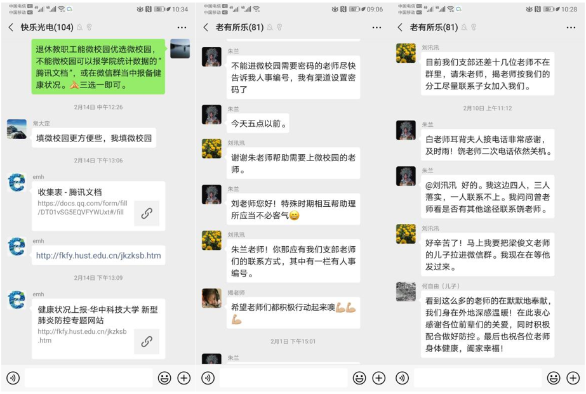Open three-dot menu in middle 老有所乐 chat
This screenshot has width=586, height=394.
click(376, 28)
